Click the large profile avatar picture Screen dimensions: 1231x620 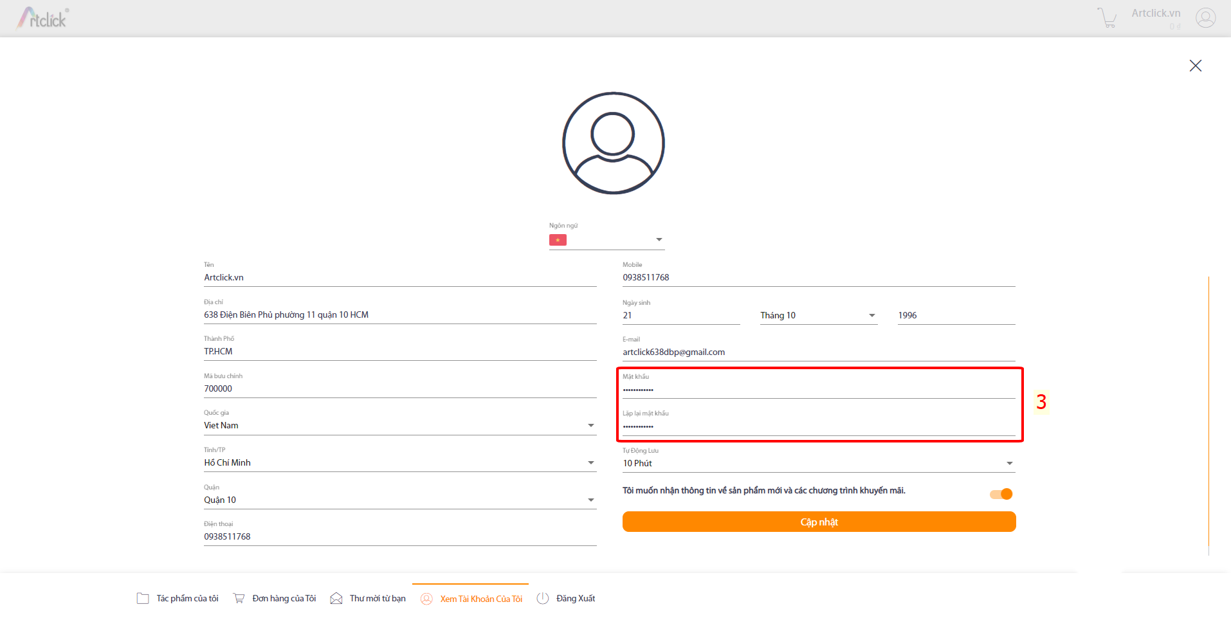click(x=614, y=143)
